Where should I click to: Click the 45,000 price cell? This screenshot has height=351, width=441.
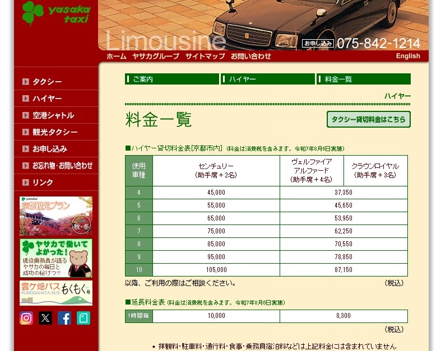pos(216,193)
